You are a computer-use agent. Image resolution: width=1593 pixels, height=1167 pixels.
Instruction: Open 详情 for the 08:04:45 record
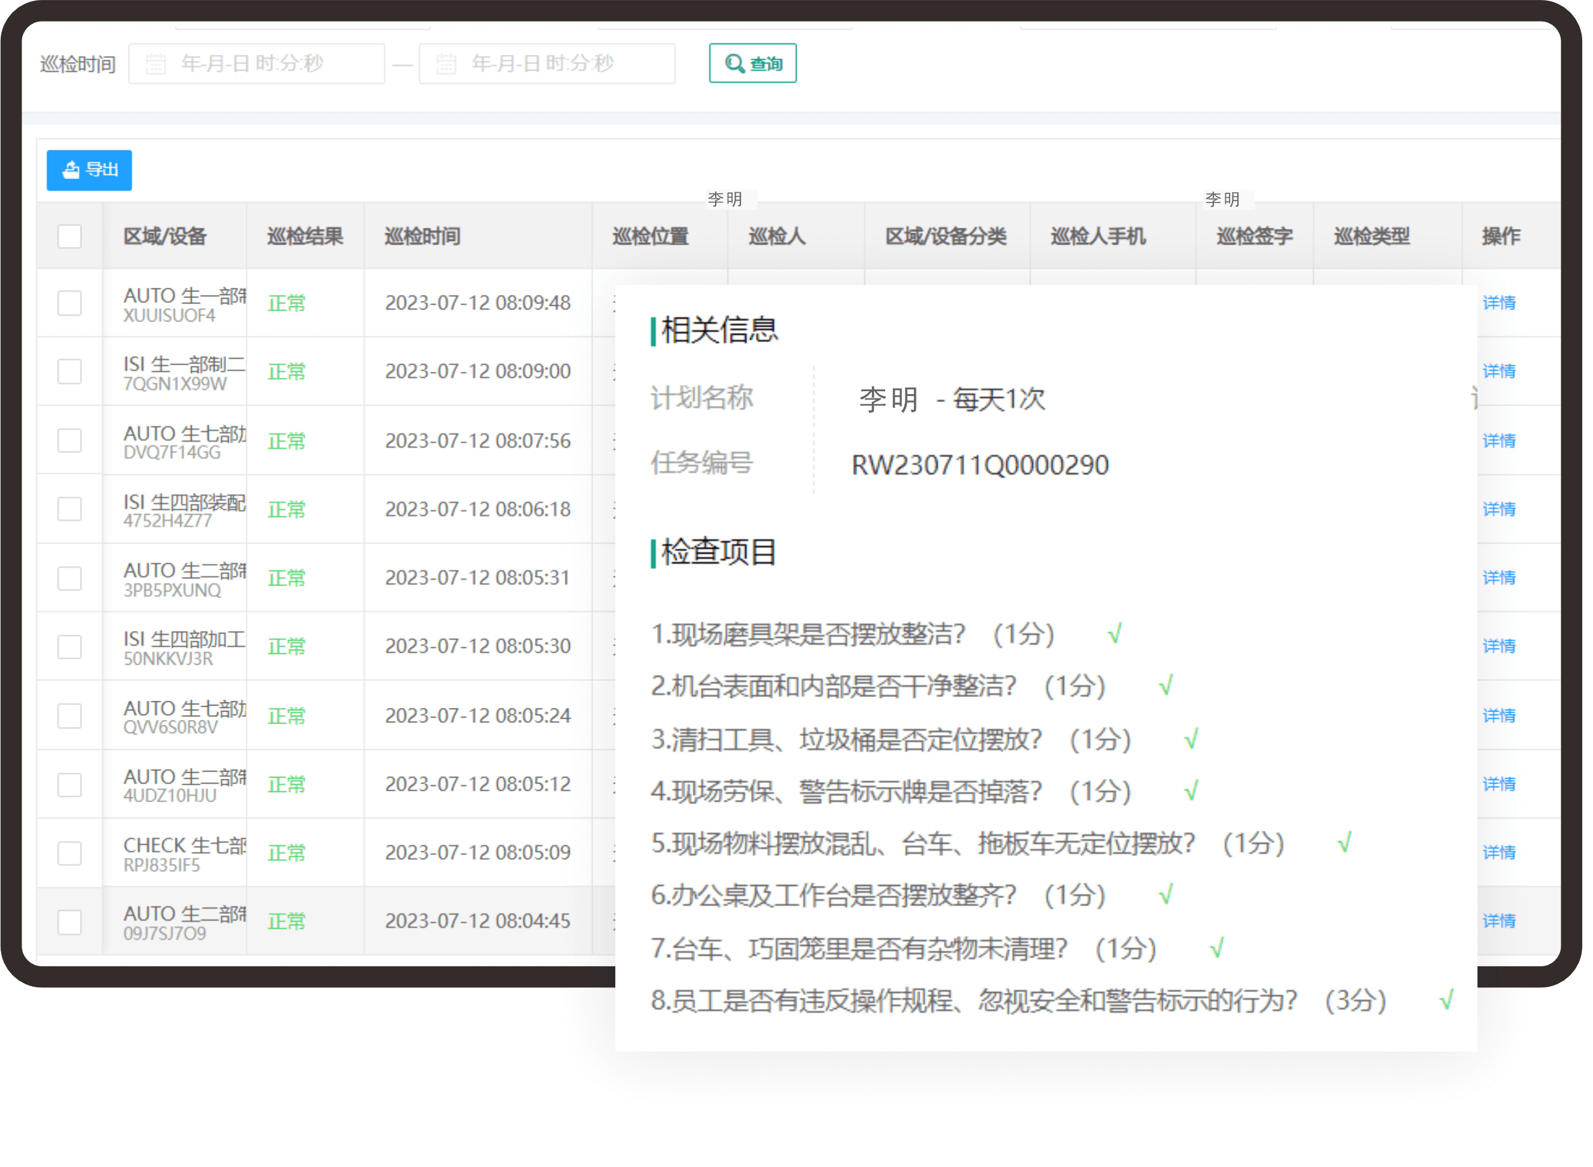pos(1498,921)
